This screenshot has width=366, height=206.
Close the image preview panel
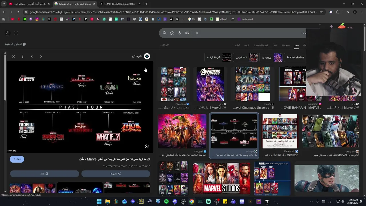13,56
